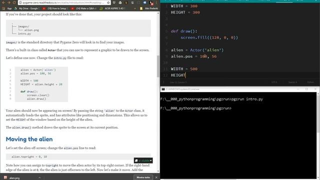
Task: Click the cmd window vertical scrollbar
Action: tap(318, 113)
